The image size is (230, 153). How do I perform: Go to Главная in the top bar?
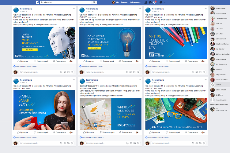(x=124, y=2)
